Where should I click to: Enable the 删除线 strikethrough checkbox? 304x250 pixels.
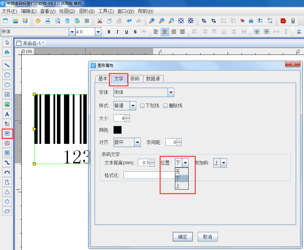165,106
